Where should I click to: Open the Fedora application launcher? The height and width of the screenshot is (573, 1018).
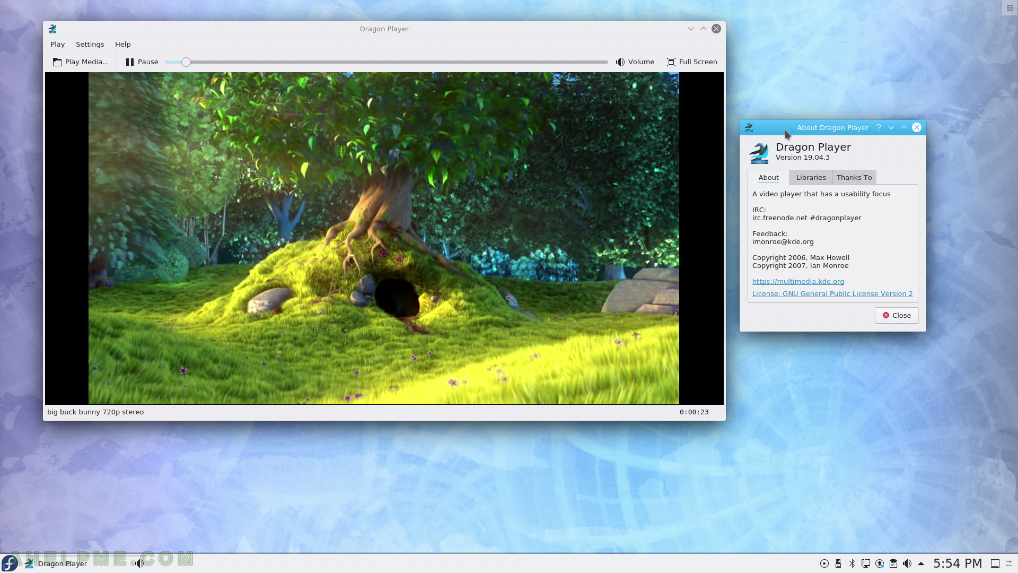click(x=10, y=563)
